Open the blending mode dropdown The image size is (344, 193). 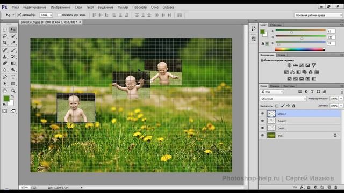pyautogui.click(x=283, y=99)
